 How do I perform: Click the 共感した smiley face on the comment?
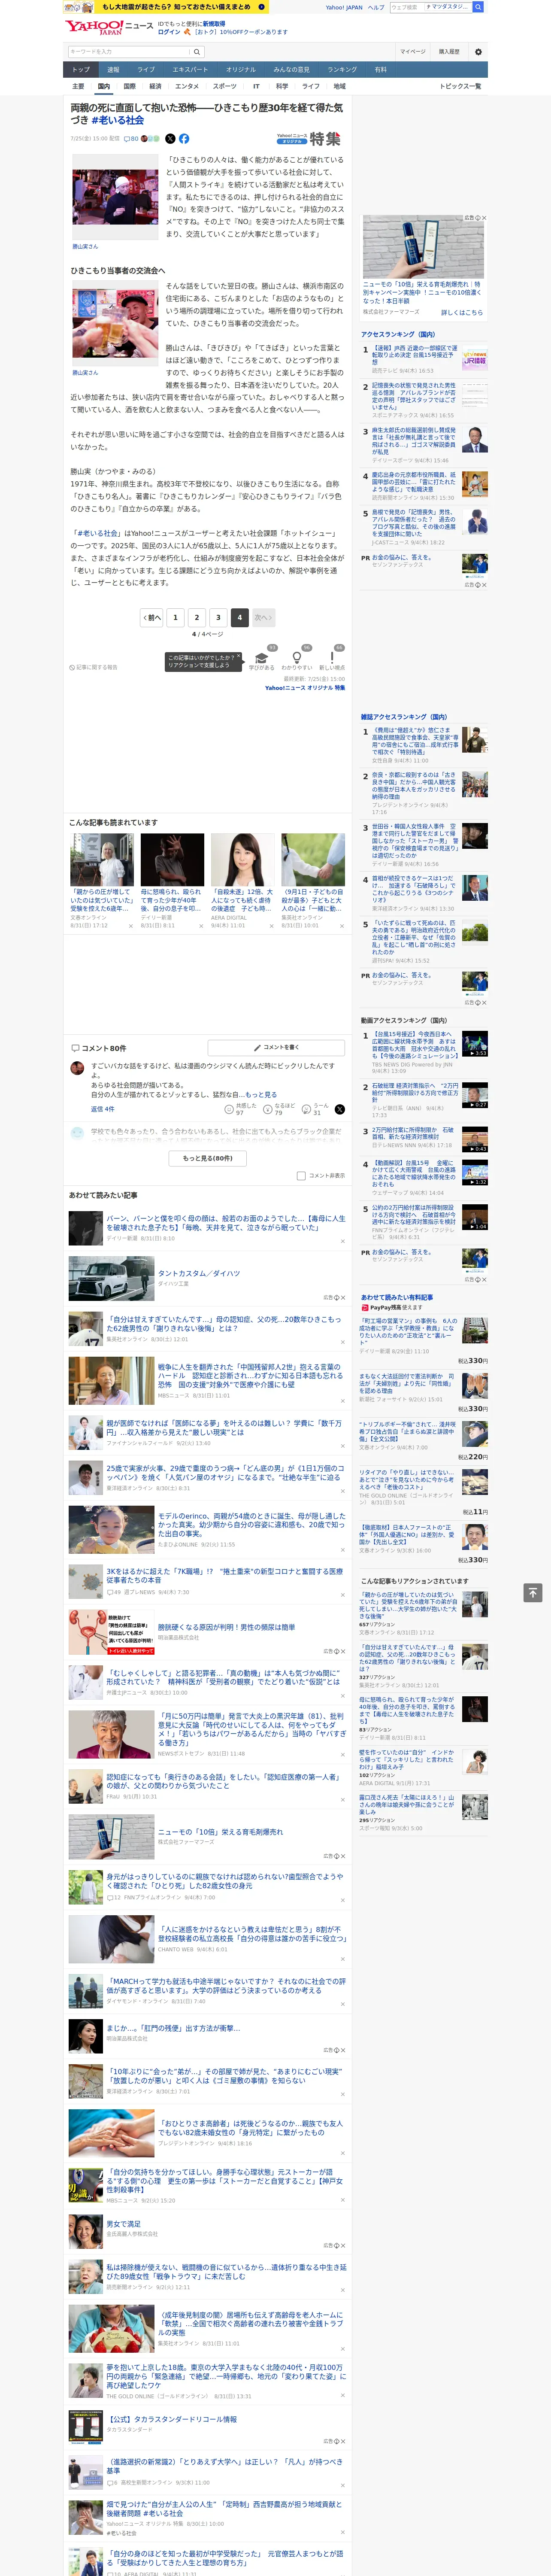[229, 1110]
